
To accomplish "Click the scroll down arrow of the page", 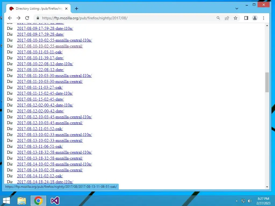I will 267,187.
